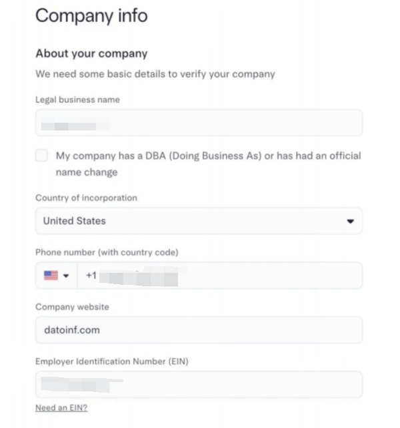Open the 'Need an EIN?' link
The height and width of the screenshot is (428, 400).
pos(61,408)
